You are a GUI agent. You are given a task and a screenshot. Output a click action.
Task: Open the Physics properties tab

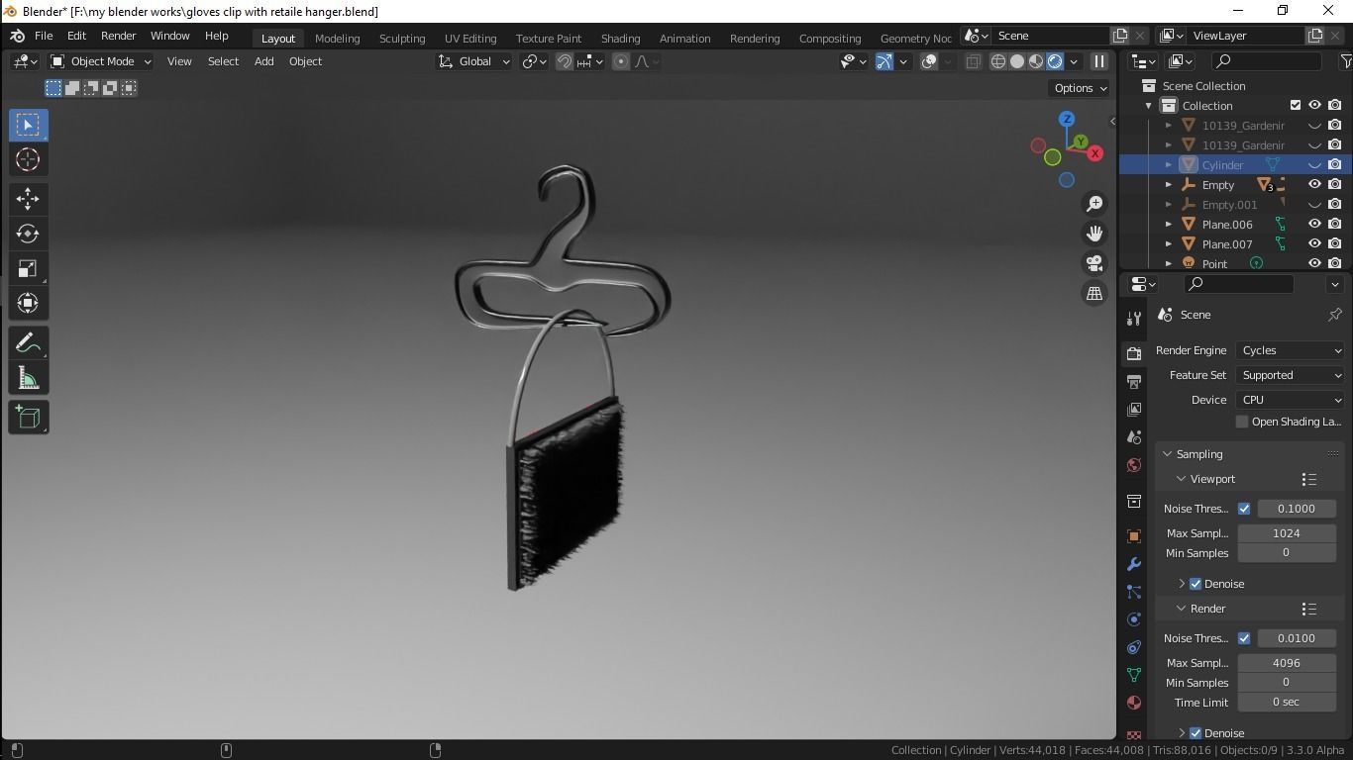1134,619
